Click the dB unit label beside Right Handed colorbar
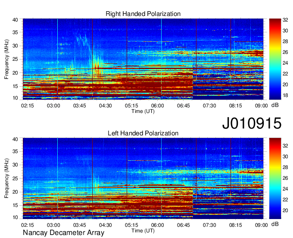Image resolution: width=293 pixels, height=238 pixels. click(275, 105)
